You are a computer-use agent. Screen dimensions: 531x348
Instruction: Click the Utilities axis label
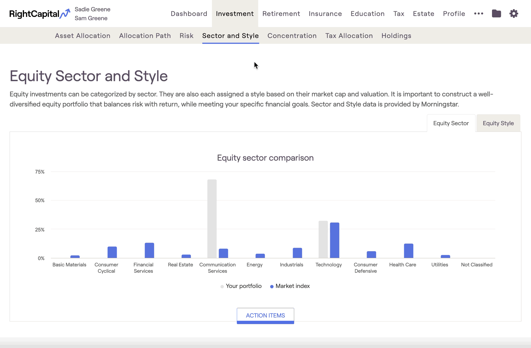point(440,265)
